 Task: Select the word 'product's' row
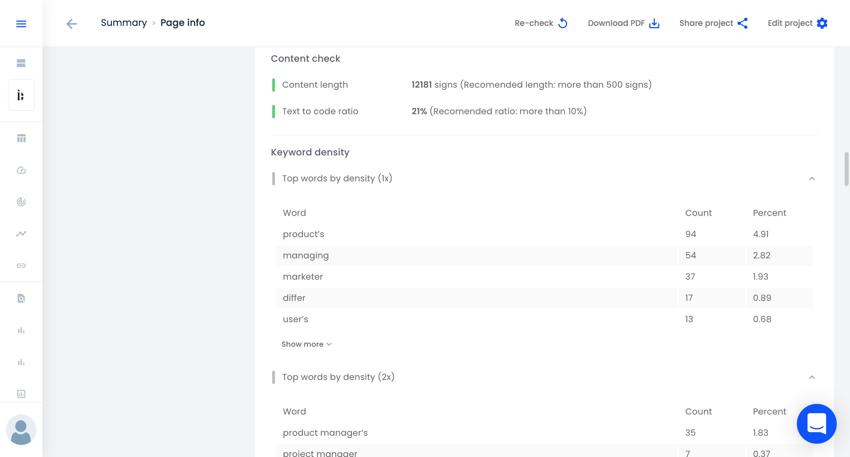coord(545,234)
